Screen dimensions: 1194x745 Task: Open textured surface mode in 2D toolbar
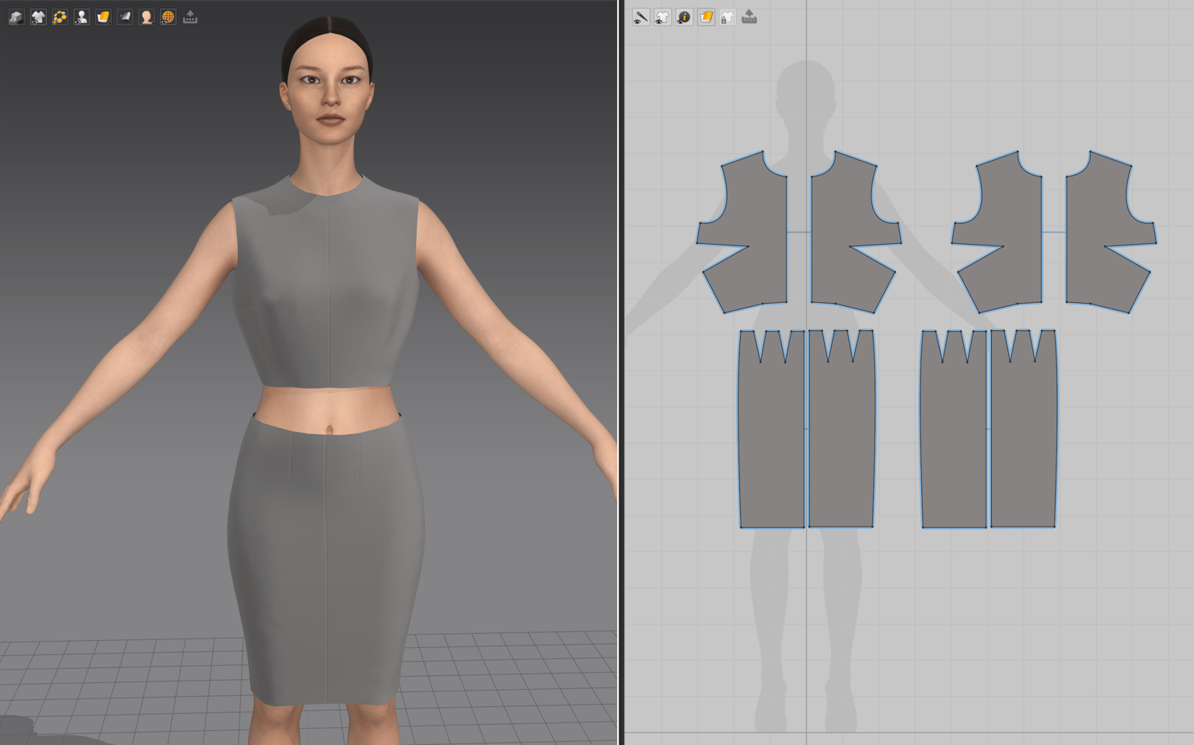pyautogui.click(x=706, y=17)
